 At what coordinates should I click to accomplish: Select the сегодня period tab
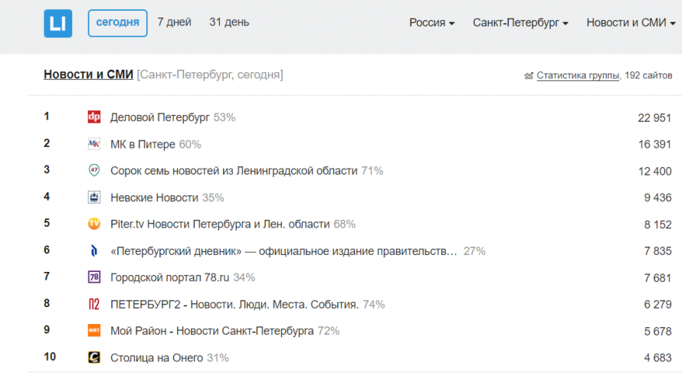click(x=117, y=23)
